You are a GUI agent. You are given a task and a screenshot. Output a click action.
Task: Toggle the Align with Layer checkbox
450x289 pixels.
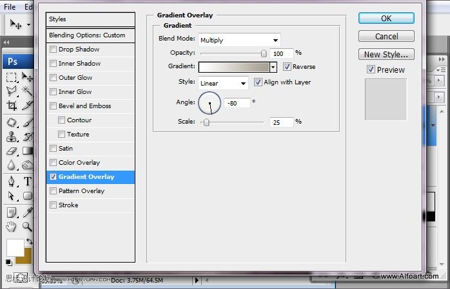[x=259, y=82]
